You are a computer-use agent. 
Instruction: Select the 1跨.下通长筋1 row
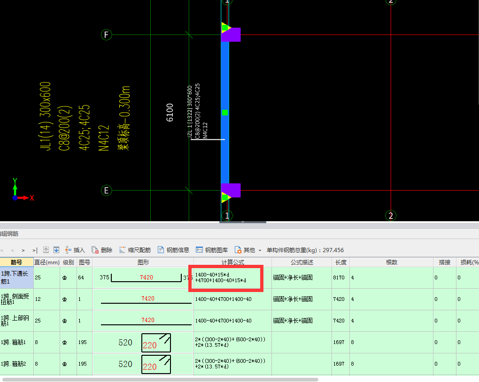click(x=16, y=277)
